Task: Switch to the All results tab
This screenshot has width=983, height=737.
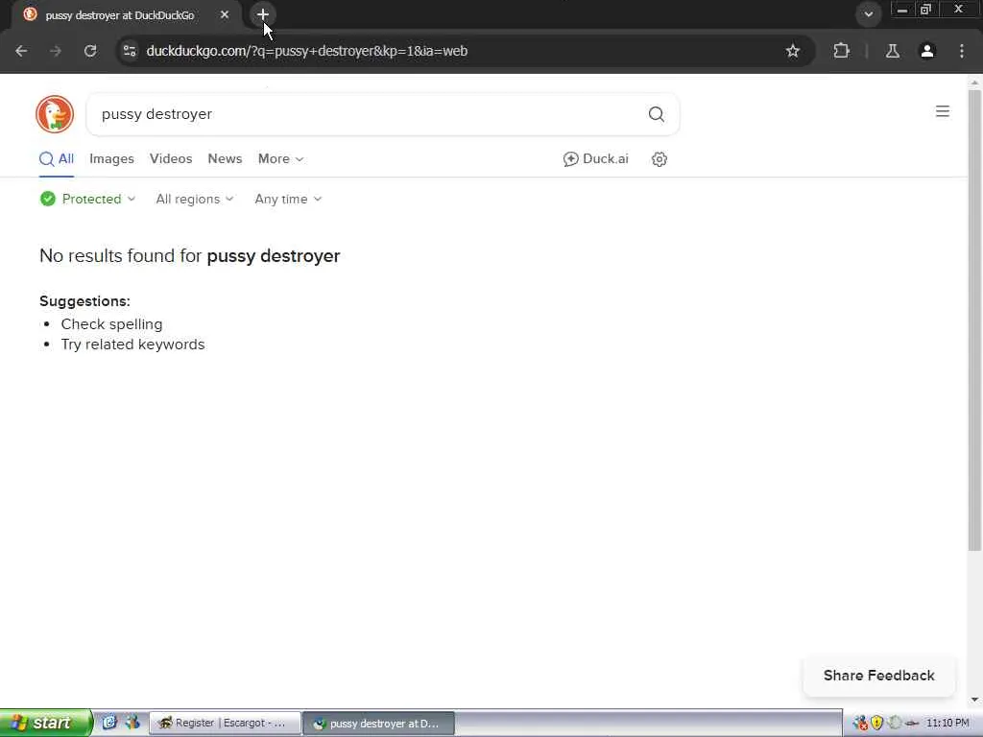Action: tap(57, 159)
